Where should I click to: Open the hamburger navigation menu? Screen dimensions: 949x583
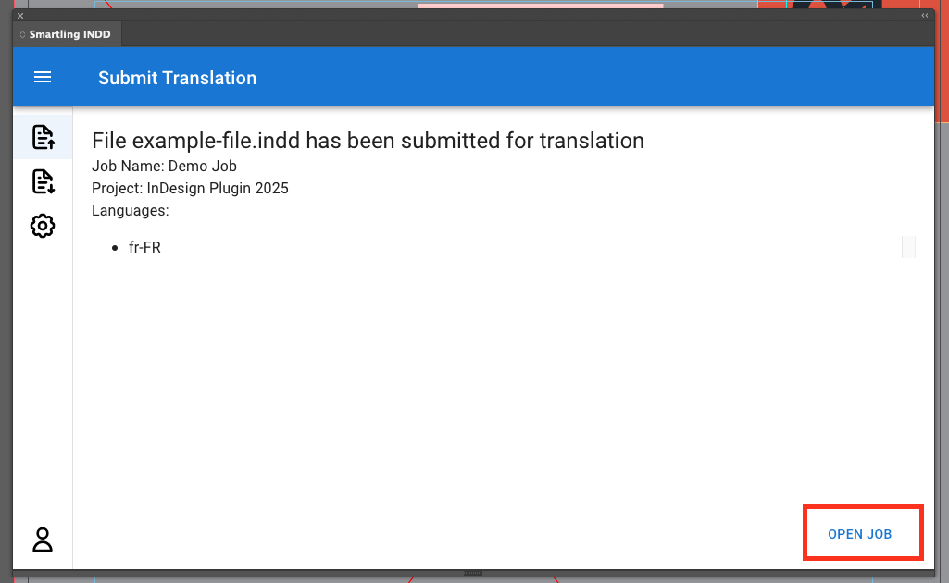(43, 78)
